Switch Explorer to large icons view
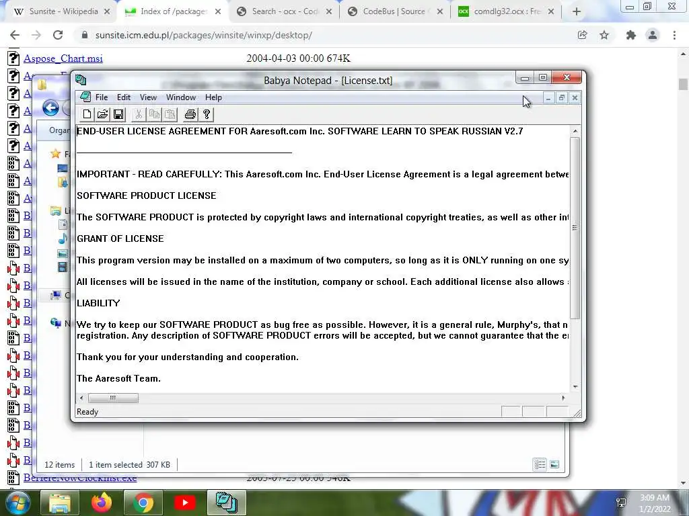689x516 pixels. pyautogui.click(x=554, y=464)
